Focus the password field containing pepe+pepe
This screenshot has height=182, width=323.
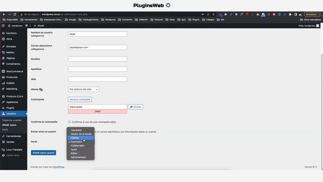(x=97, y=107)
